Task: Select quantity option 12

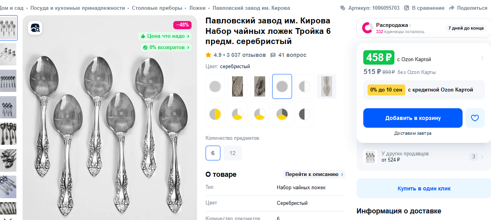Action: point(232,153)
